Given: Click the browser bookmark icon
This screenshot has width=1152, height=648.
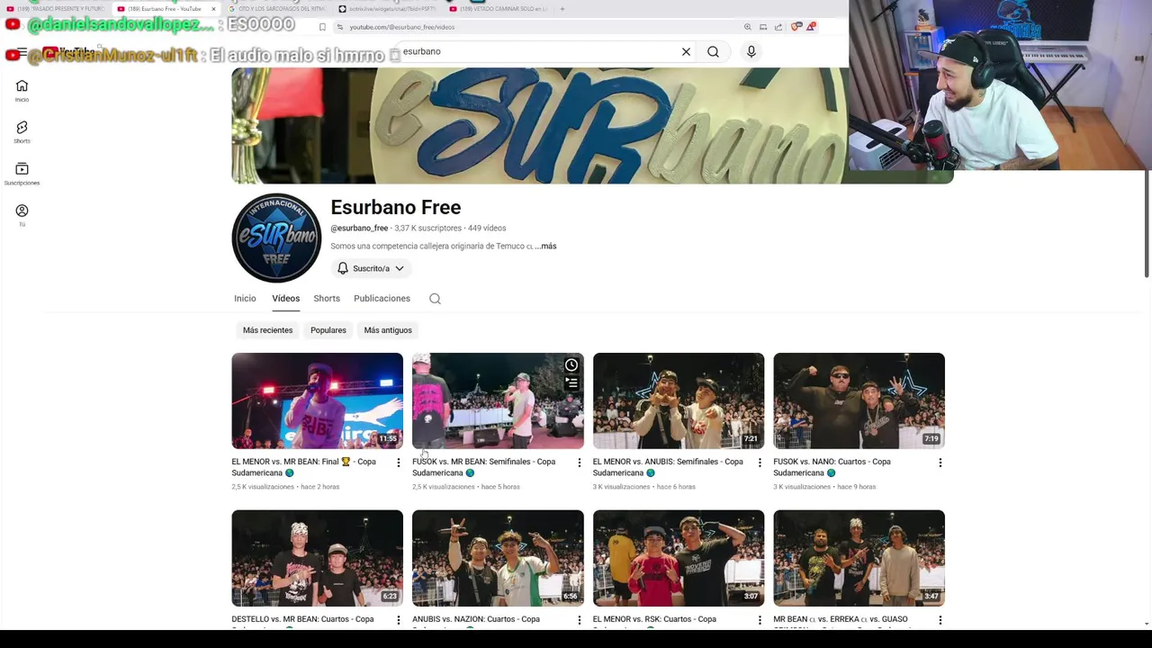Looking at the screenshot, I should tap(322, 27).
